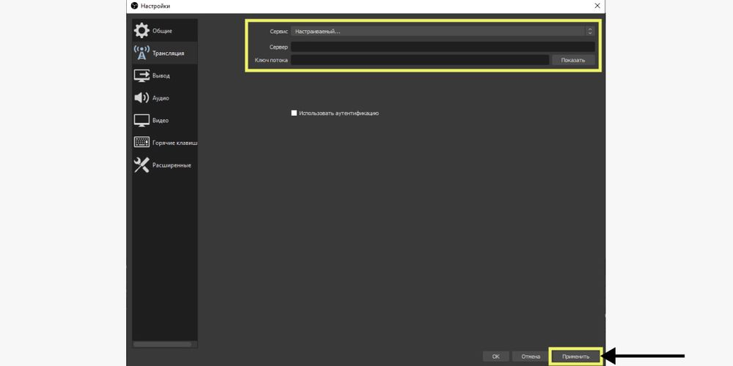
Task: Open the Общие settings section
Action: 164,31
